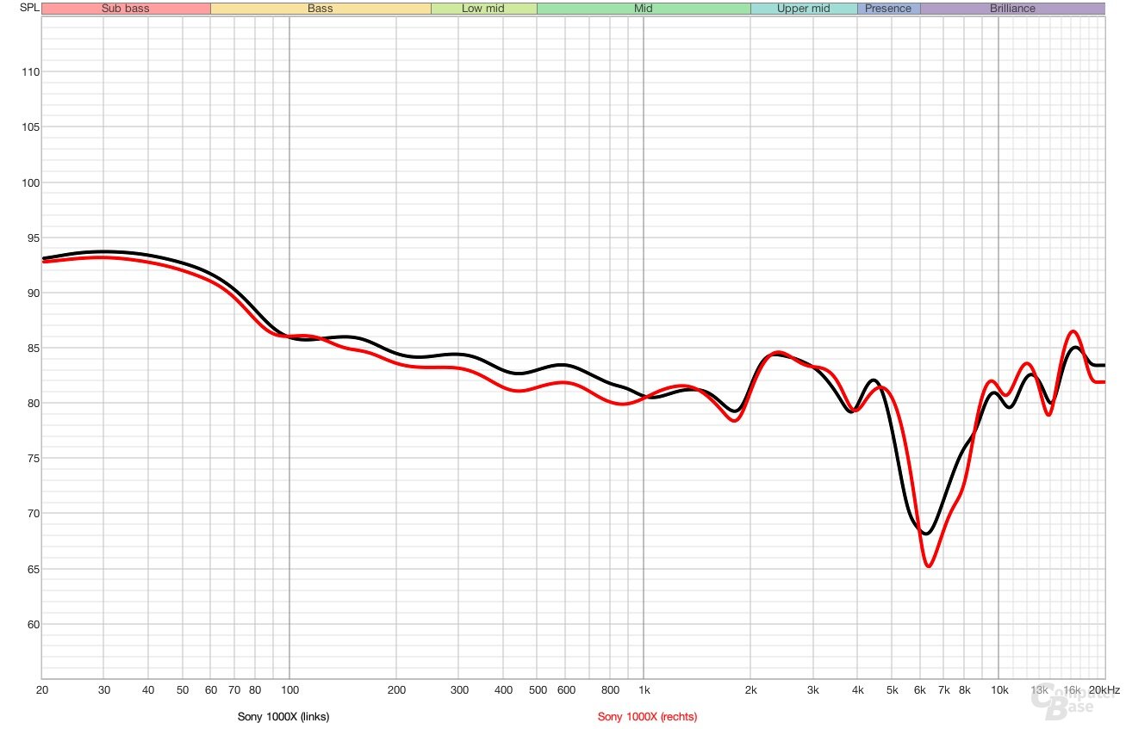Click the 90 value on the SPL axis
This screenshot has width=1126, height=729.
pyautogui.click(x=33, y=293)
